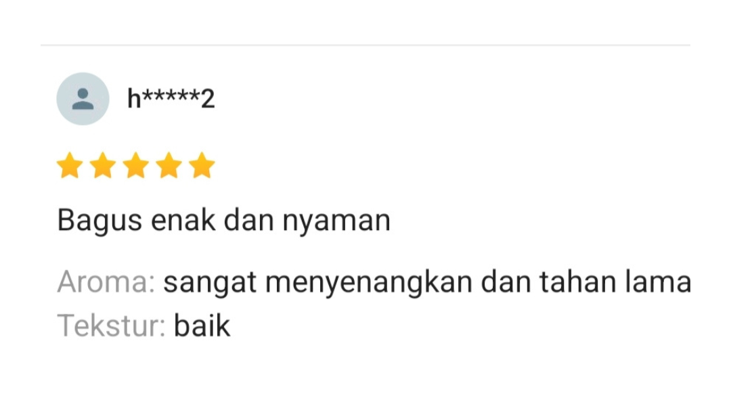
Task: Click the second yellow rating star
Action: (x=103, y=166)
